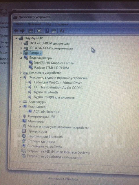Click the IDE ATA/ATAPI controller icon
The width and height of the screenshot is (139, 185).
click(x=26, y=48)
